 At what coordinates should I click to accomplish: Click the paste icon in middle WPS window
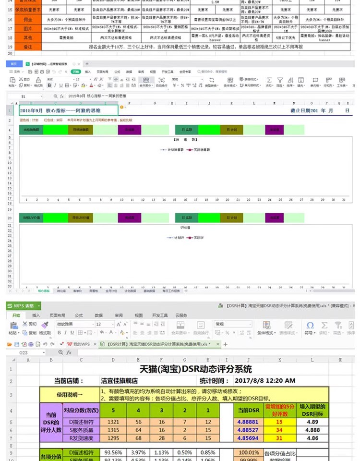click(12, 80)
